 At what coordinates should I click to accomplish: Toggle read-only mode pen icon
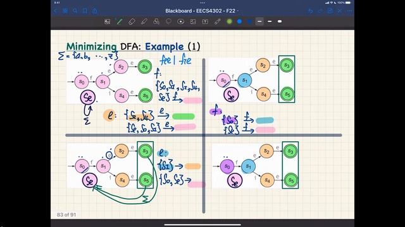click(x=340, y=11)
